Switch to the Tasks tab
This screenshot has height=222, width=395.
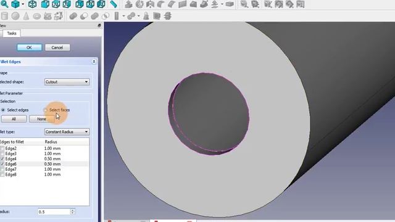pyautogui.click(x=12, y=33)
